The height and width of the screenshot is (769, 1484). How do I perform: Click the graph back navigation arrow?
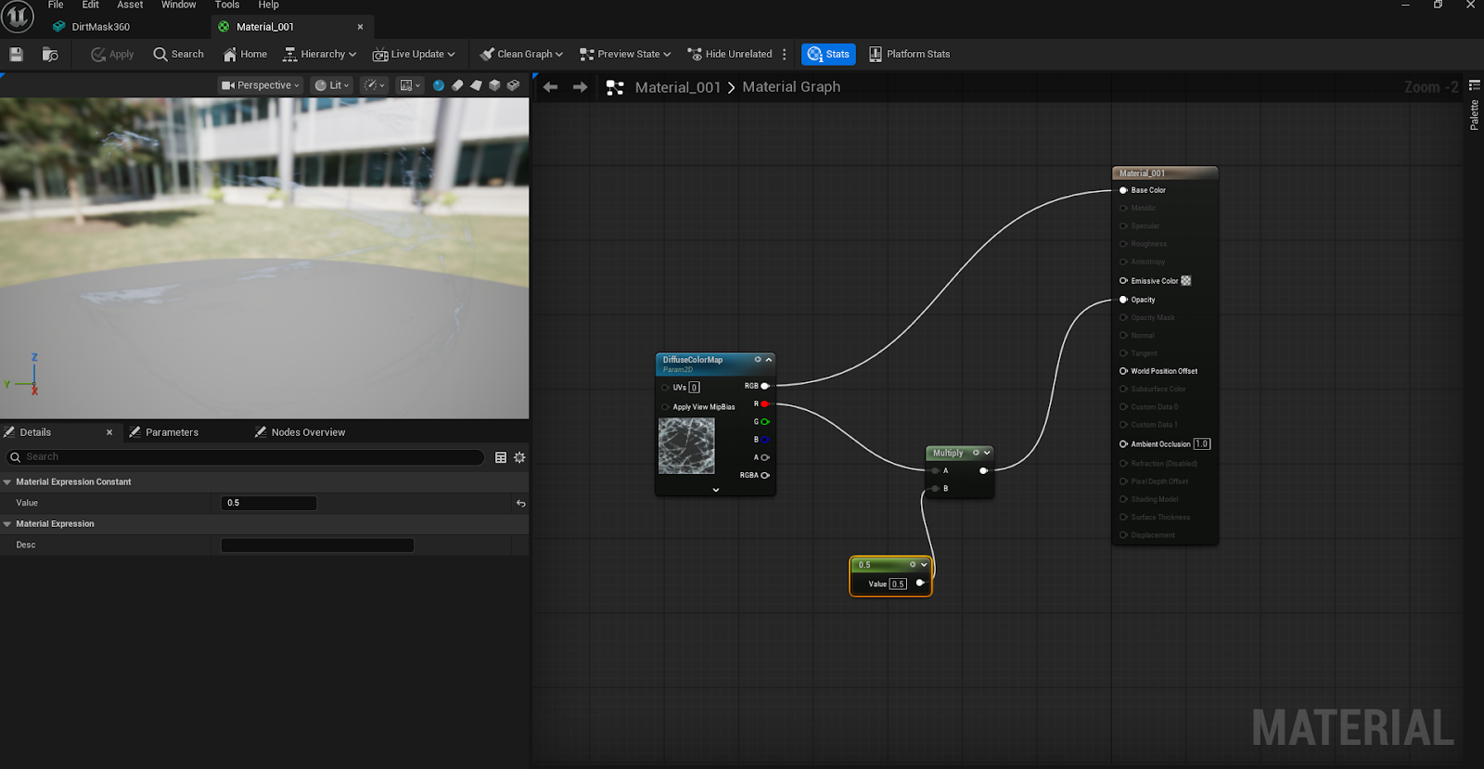(551, 87)
